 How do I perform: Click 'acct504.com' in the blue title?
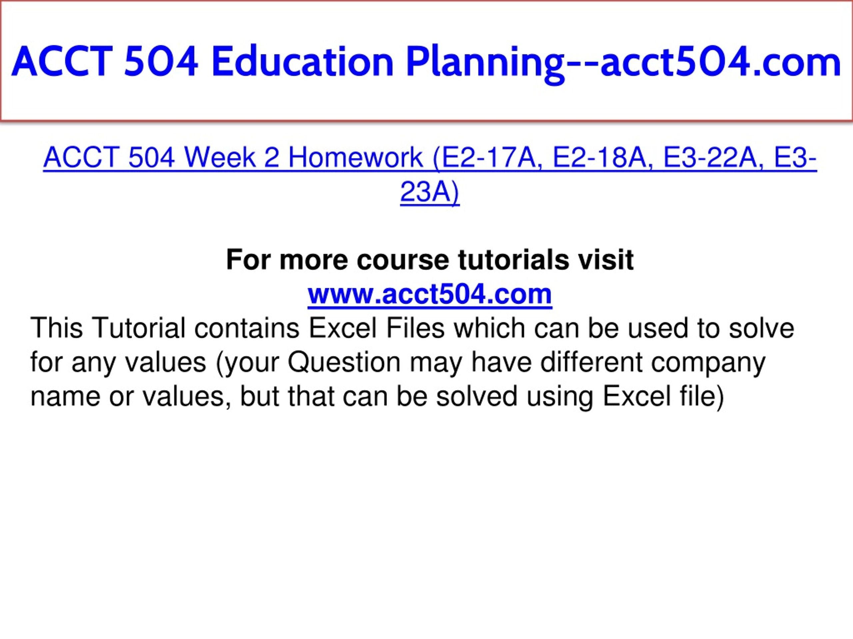pyautogui.click(x=721, y=62)
